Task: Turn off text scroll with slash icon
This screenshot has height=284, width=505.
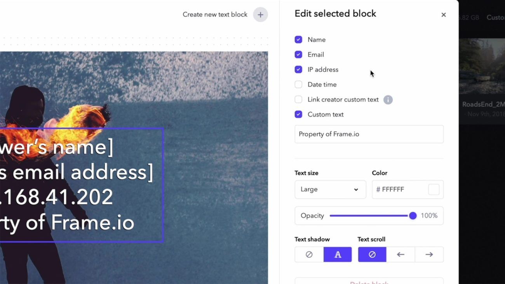Action: point(372,254)
